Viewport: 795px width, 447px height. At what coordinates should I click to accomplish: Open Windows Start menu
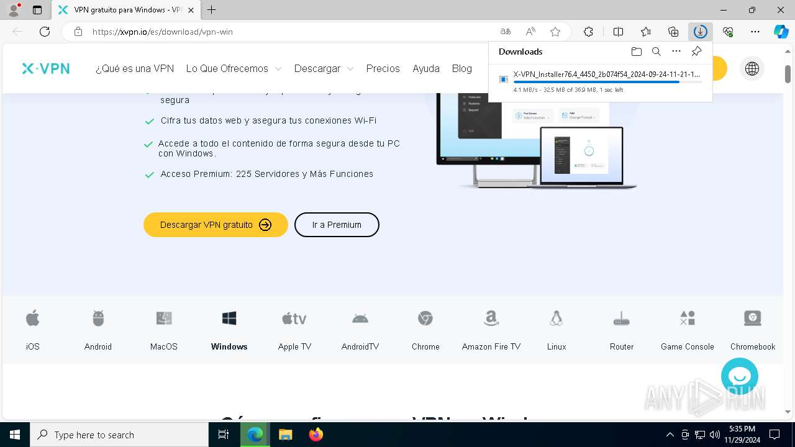coord(15,435)
